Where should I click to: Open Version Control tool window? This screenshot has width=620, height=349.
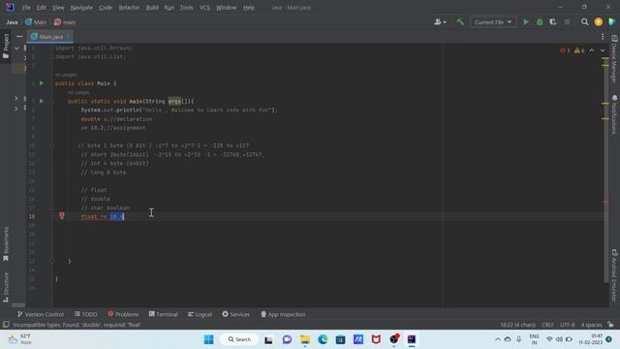pos(41,314)
